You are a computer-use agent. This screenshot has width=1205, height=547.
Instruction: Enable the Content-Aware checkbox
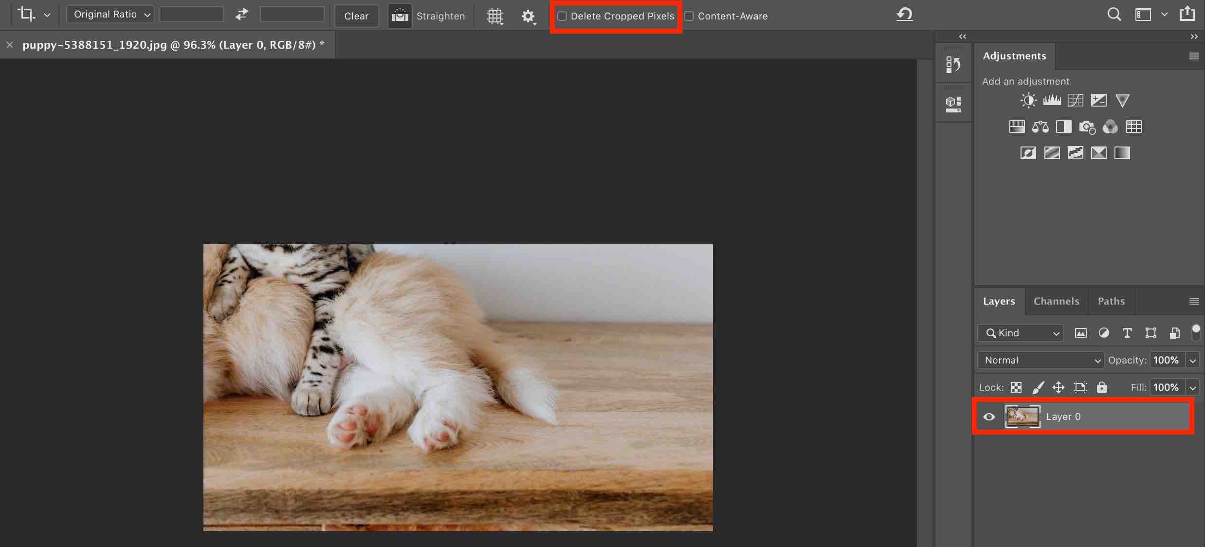tap(689, 16)
